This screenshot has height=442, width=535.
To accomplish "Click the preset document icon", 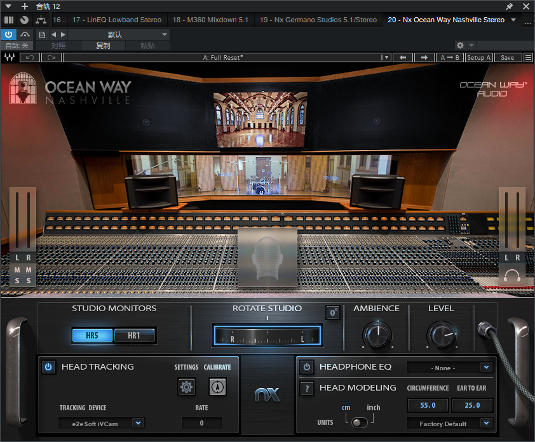I will (43, 35).
